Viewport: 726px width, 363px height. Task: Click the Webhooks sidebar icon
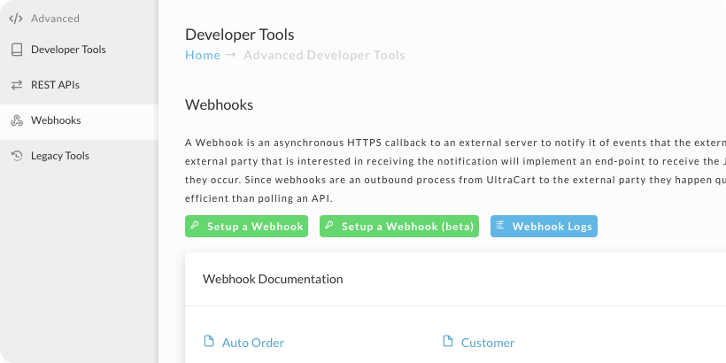coord(17,120)
